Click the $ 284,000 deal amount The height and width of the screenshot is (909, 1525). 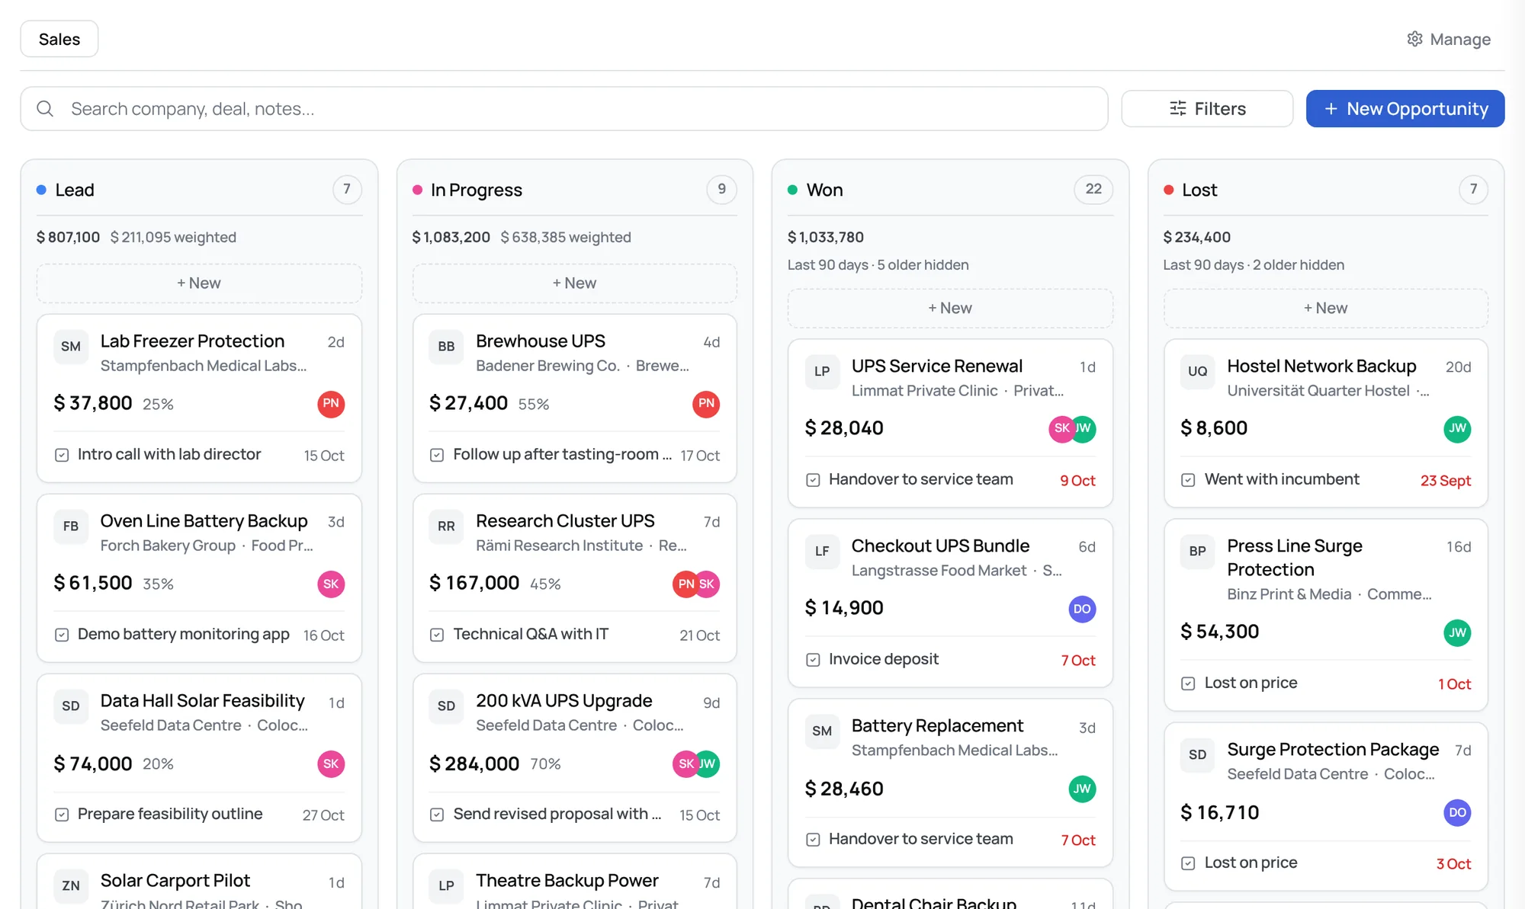click(474, 763)
